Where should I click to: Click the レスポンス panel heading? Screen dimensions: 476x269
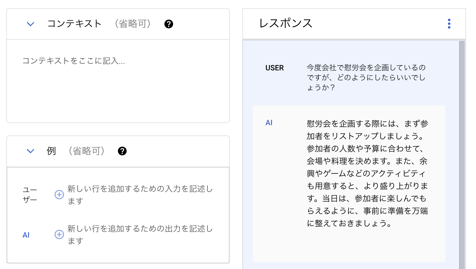[x=285, y=24]
